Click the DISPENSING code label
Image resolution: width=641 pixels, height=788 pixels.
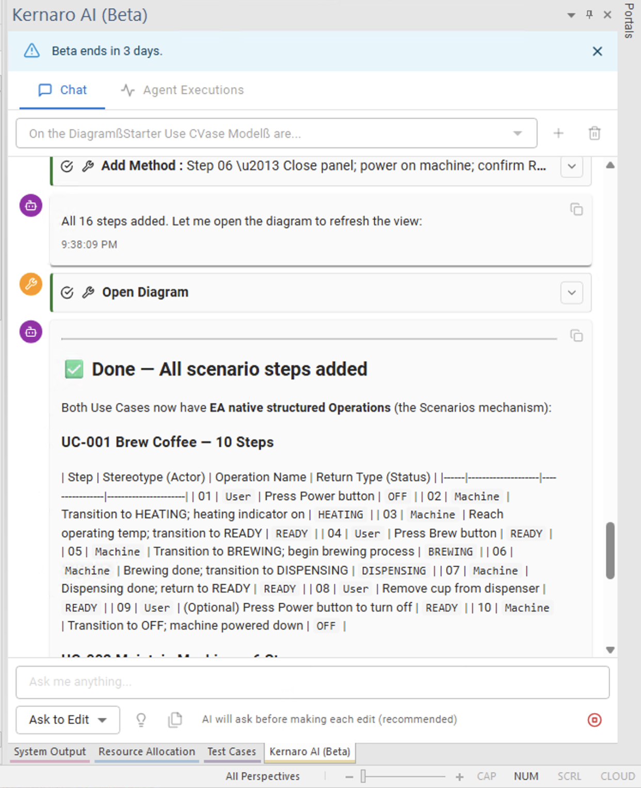394,571
